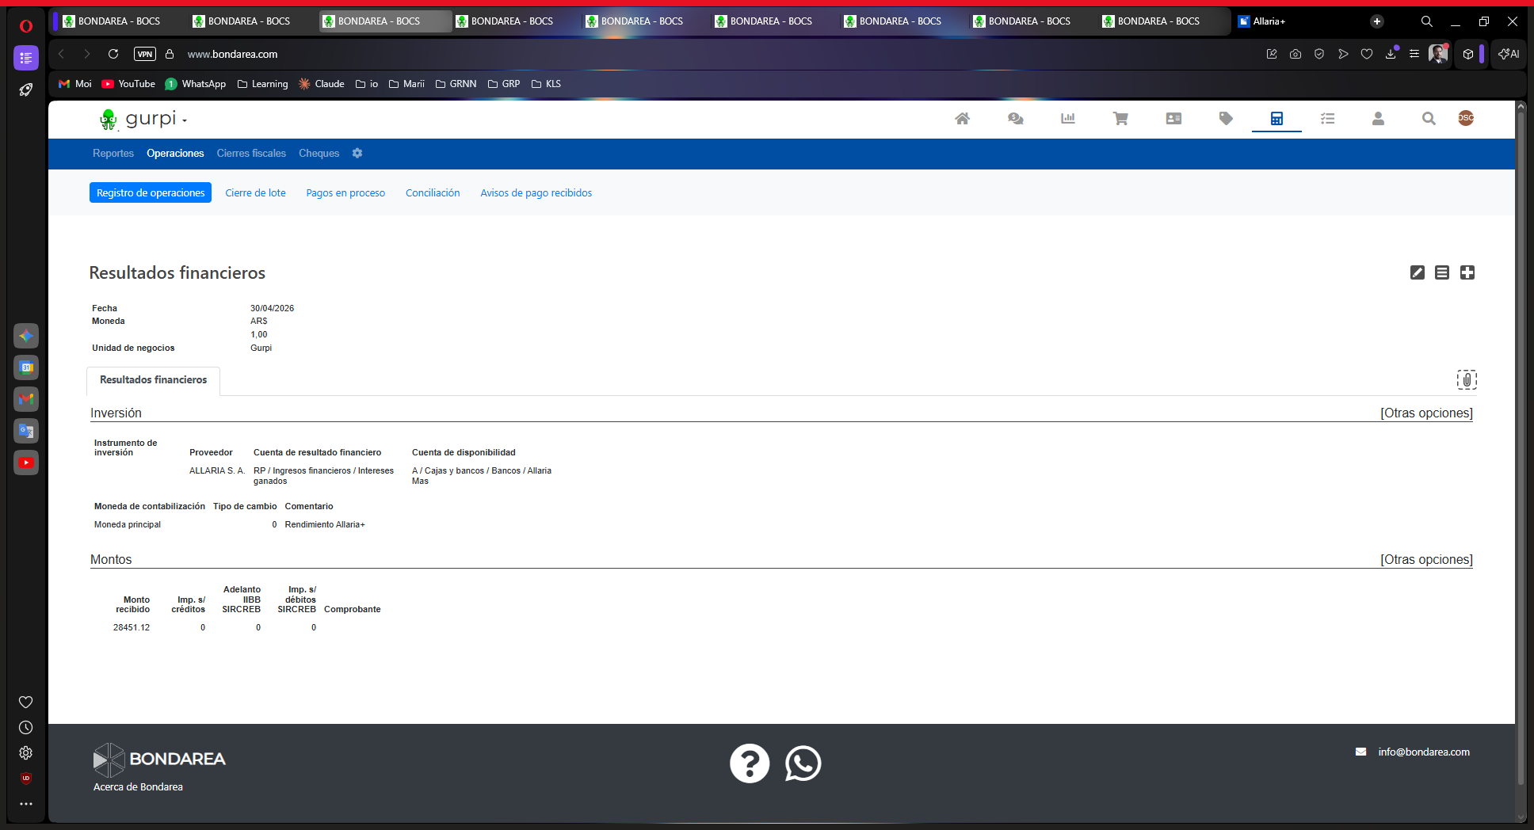Open the person profile icon in header
The width and height of the screenshot is (1534, 830).
point(1378,118)
